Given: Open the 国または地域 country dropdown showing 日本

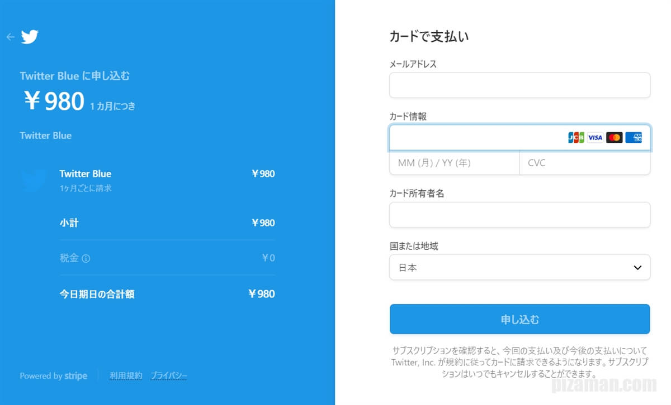Looking at the screenshot, I should point(520,267).
